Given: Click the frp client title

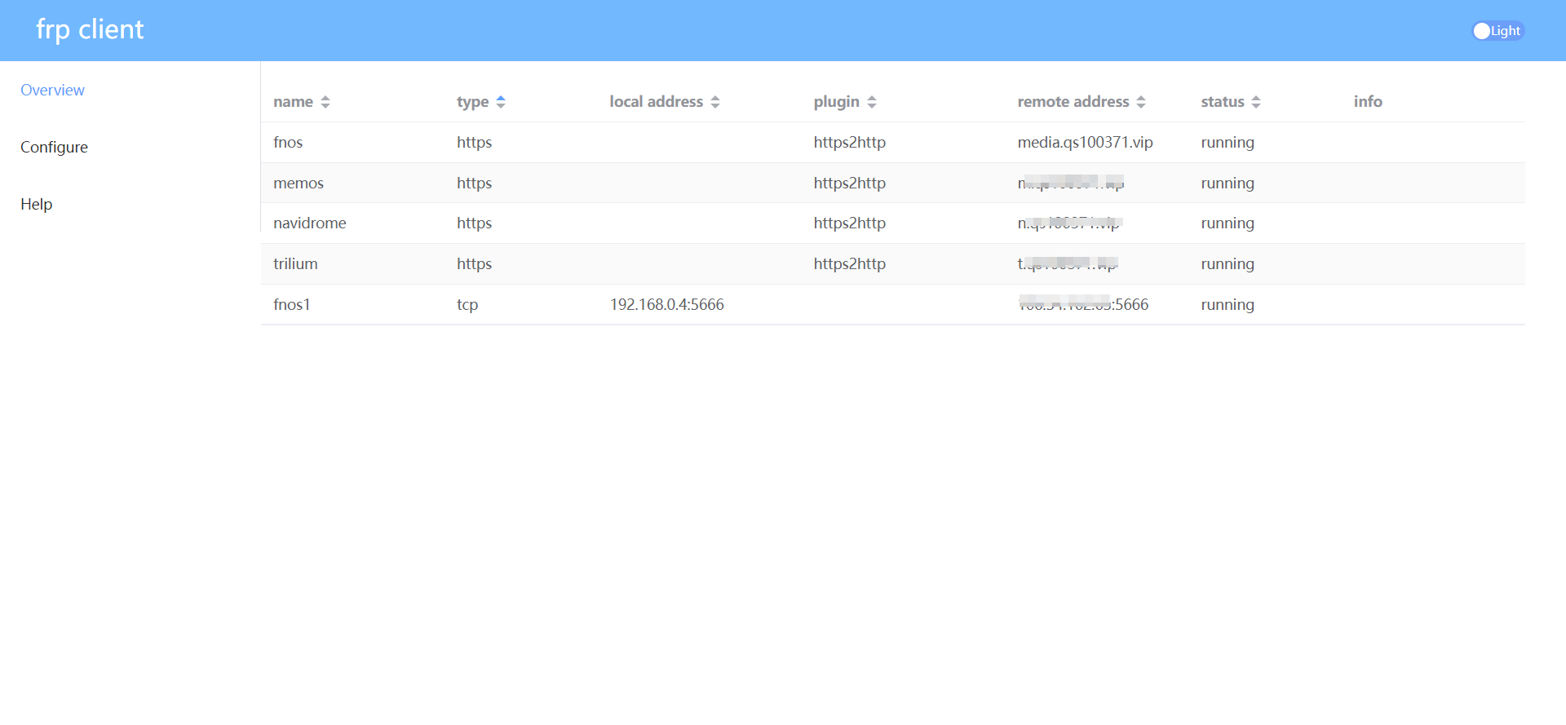Looking at the screenshot, I should click(x=90, y=30).
